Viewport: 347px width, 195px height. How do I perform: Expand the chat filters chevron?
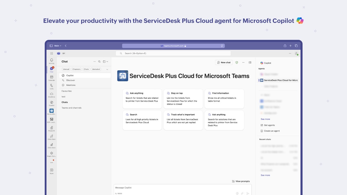tap(107, 69)
